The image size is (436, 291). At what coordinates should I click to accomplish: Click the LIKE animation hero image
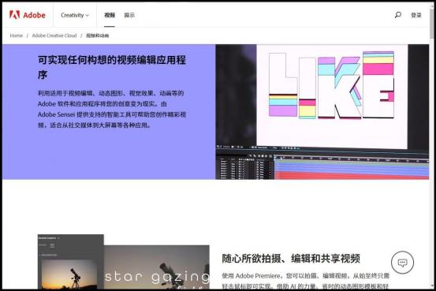[322, 112]
